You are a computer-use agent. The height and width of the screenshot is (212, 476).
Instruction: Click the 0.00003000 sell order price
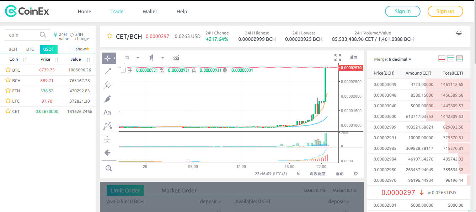pyautogui.click(x=385, y=116)
